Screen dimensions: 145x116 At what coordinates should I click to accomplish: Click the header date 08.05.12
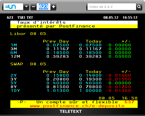[111, 18]
